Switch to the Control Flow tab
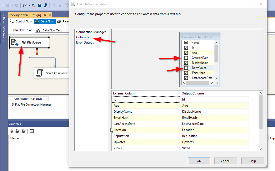 pos(21,21)
